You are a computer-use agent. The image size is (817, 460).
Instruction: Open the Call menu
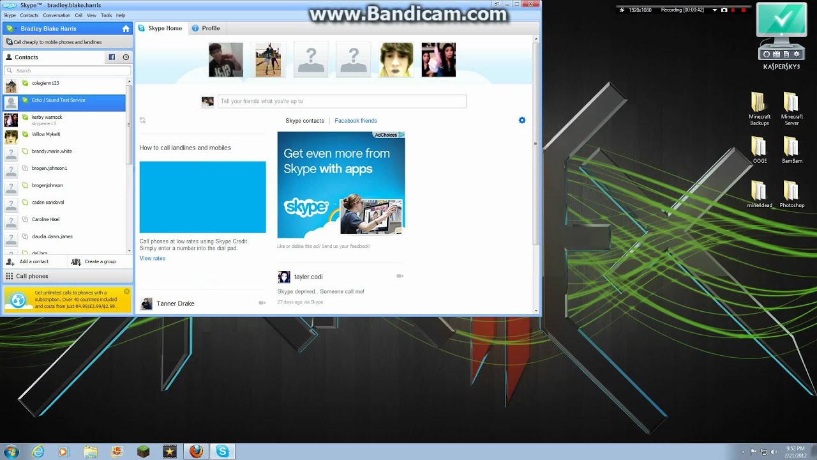pos(79,15)
